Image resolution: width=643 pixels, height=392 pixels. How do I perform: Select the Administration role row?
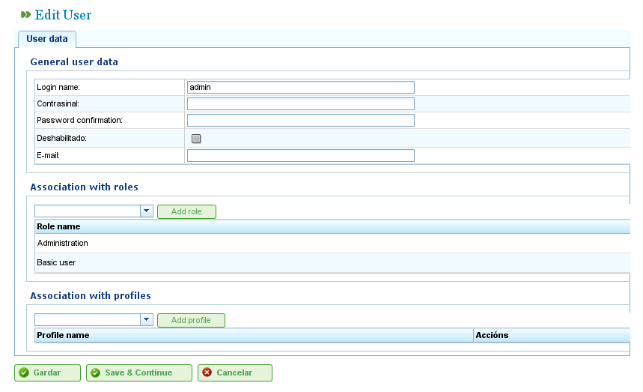pos(332,244)
